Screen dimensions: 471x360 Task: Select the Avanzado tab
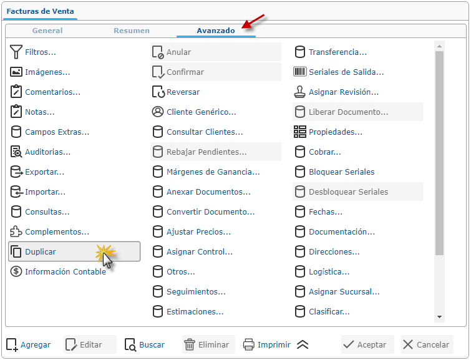(216, 31)
